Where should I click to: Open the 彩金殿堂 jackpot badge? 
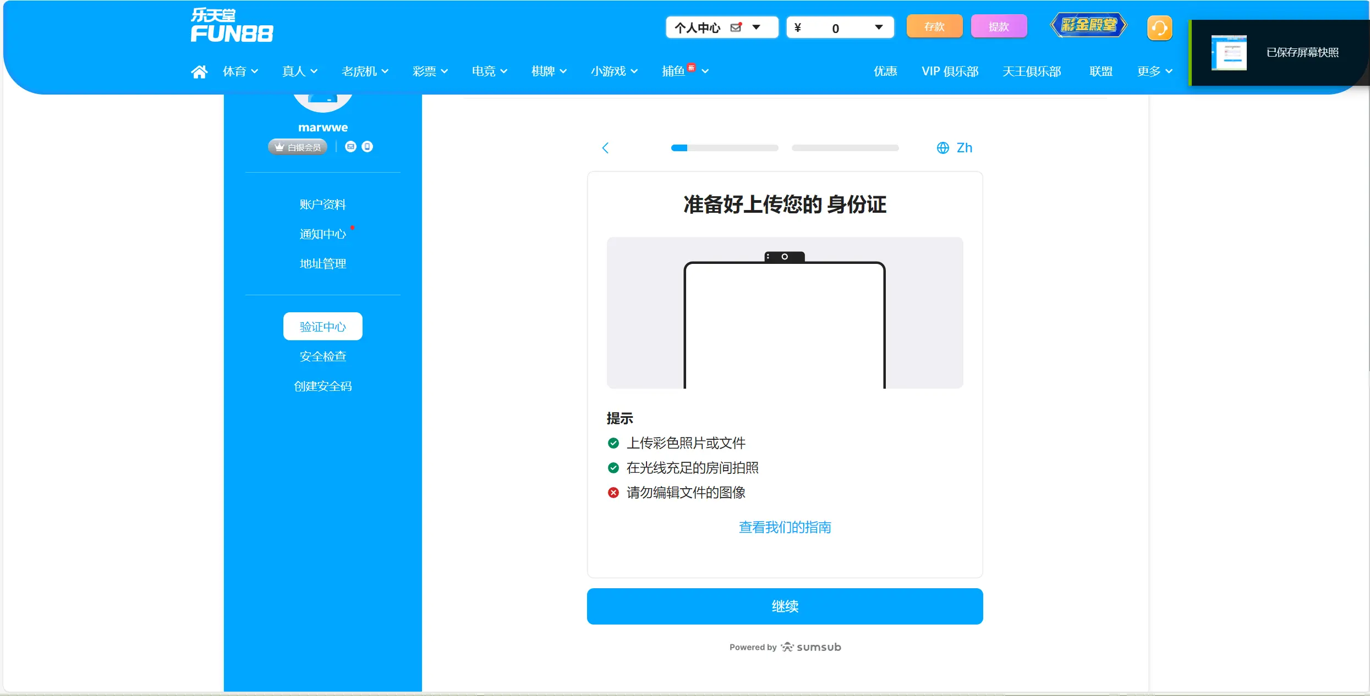1088,25
